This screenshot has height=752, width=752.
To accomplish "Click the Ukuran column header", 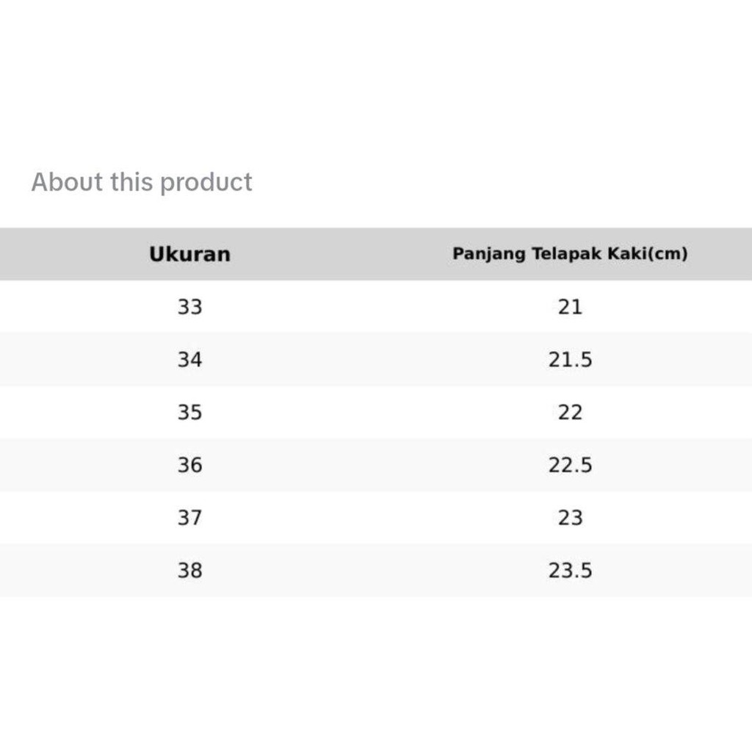I will coord(189,254).
